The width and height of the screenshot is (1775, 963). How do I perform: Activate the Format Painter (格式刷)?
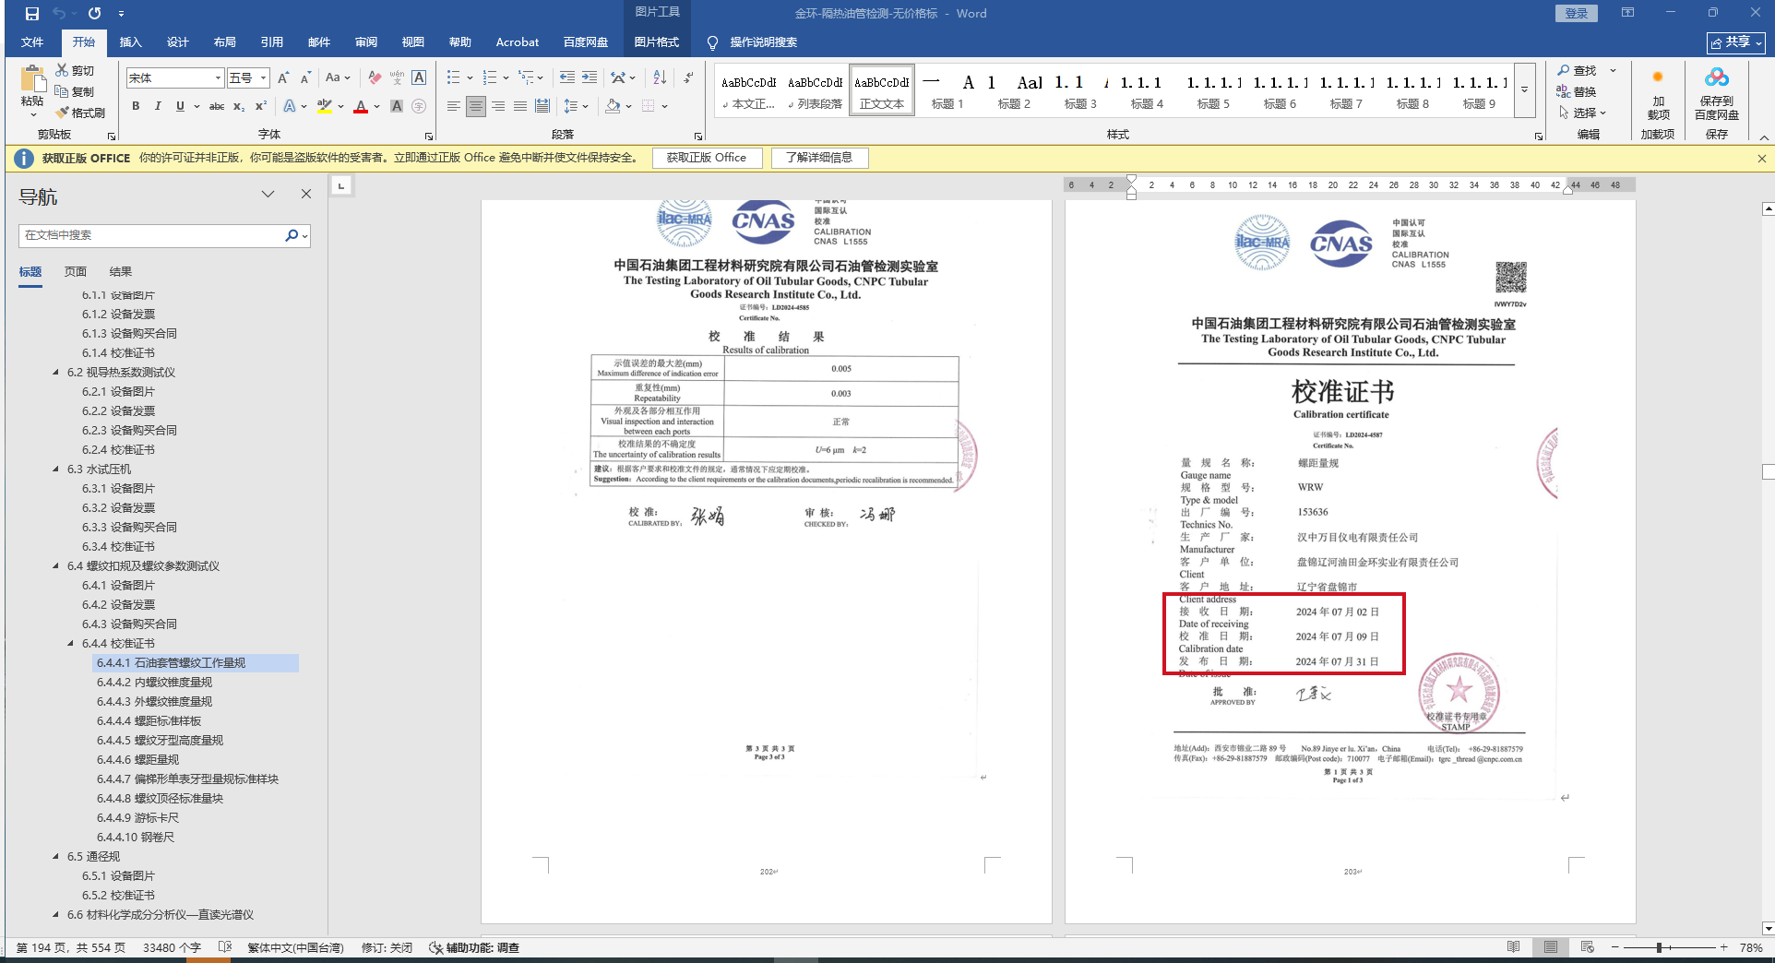(x=79, y=113)
